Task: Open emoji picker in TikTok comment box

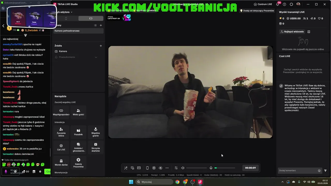Action: [319, 171]
